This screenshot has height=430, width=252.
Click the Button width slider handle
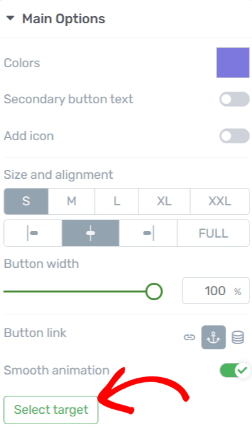pos(154,291)
